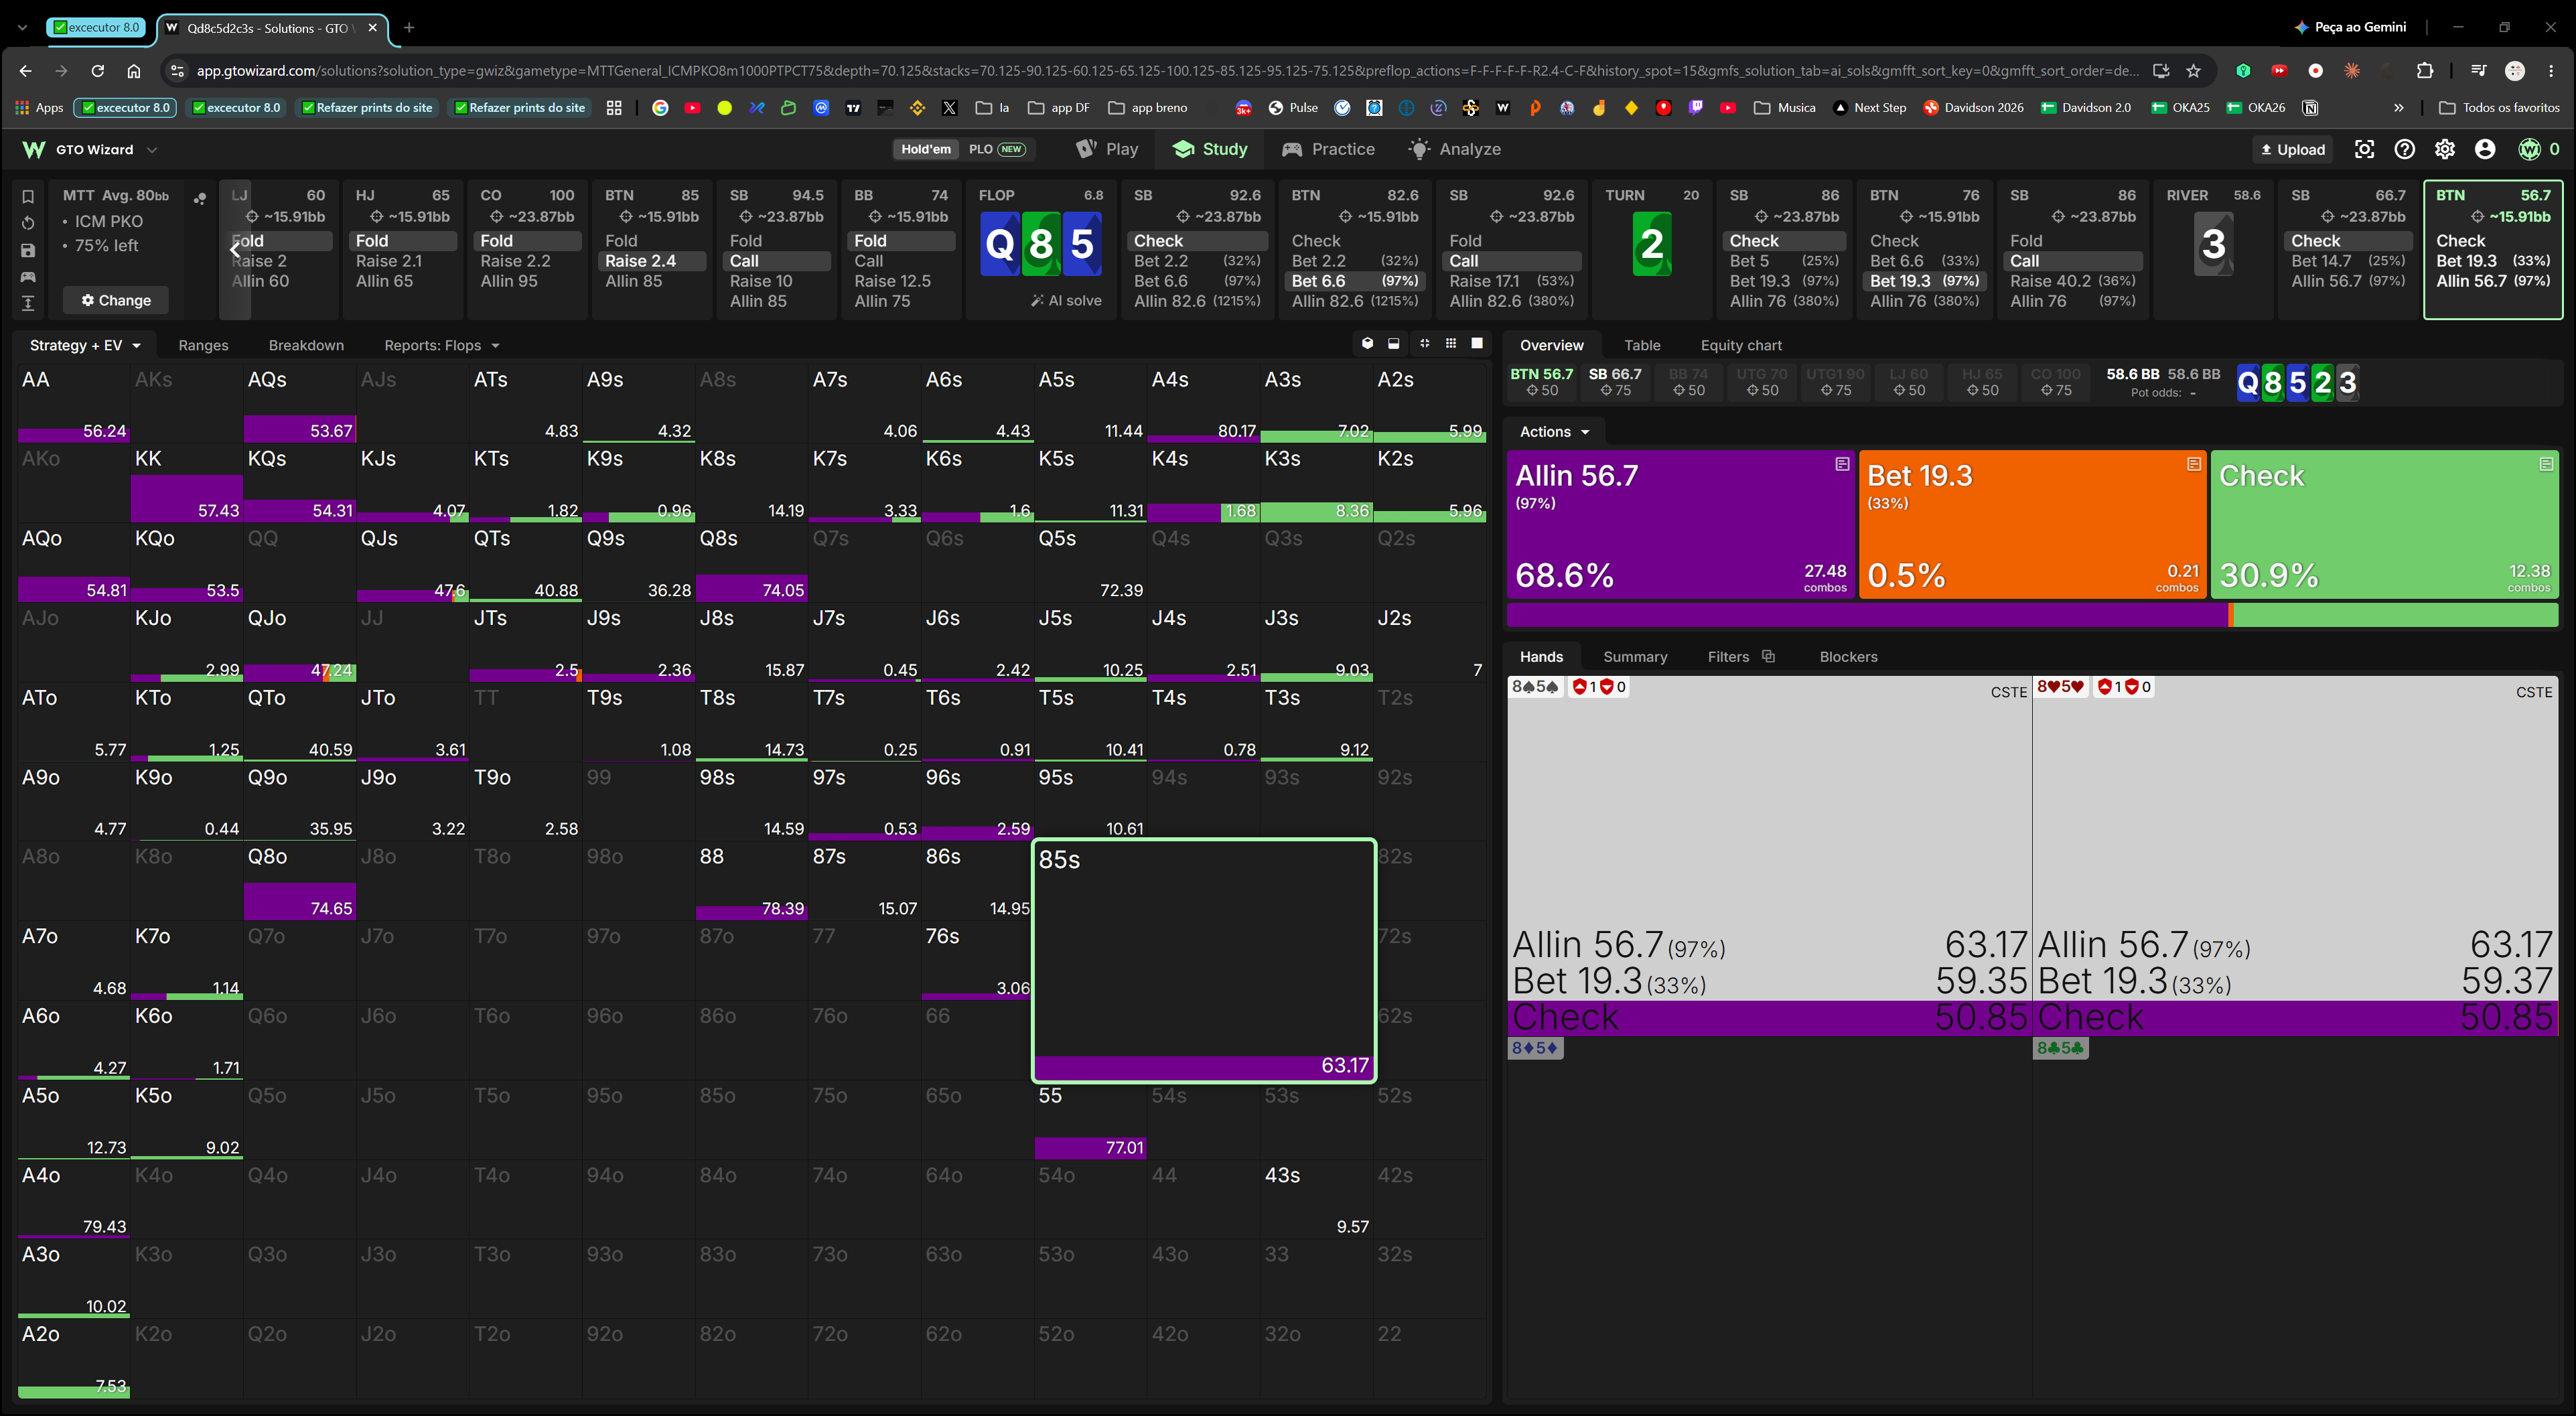Go to the Practice section
Image resolution: width=2576 pixels, height=1416 pixels.
point(1328,149)
